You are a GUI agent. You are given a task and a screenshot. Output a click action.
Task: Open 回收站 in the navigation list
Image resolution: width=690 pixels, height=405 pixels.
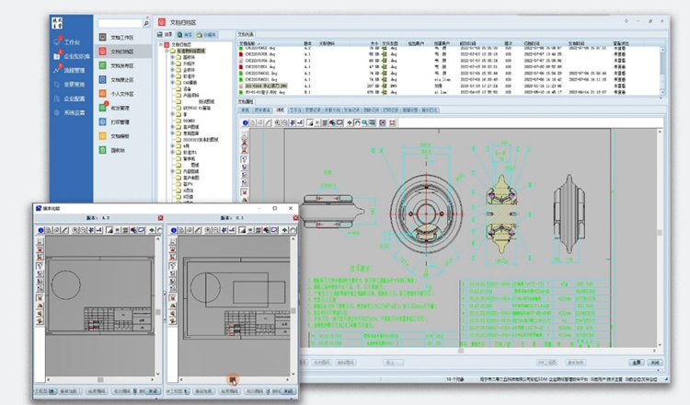tap(116, 148)
